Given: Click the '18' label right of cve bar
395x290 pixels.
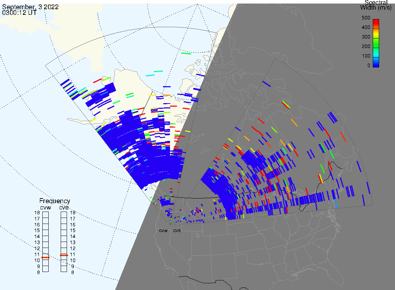Looking at the screenshot, I should [x=73, y=213].
